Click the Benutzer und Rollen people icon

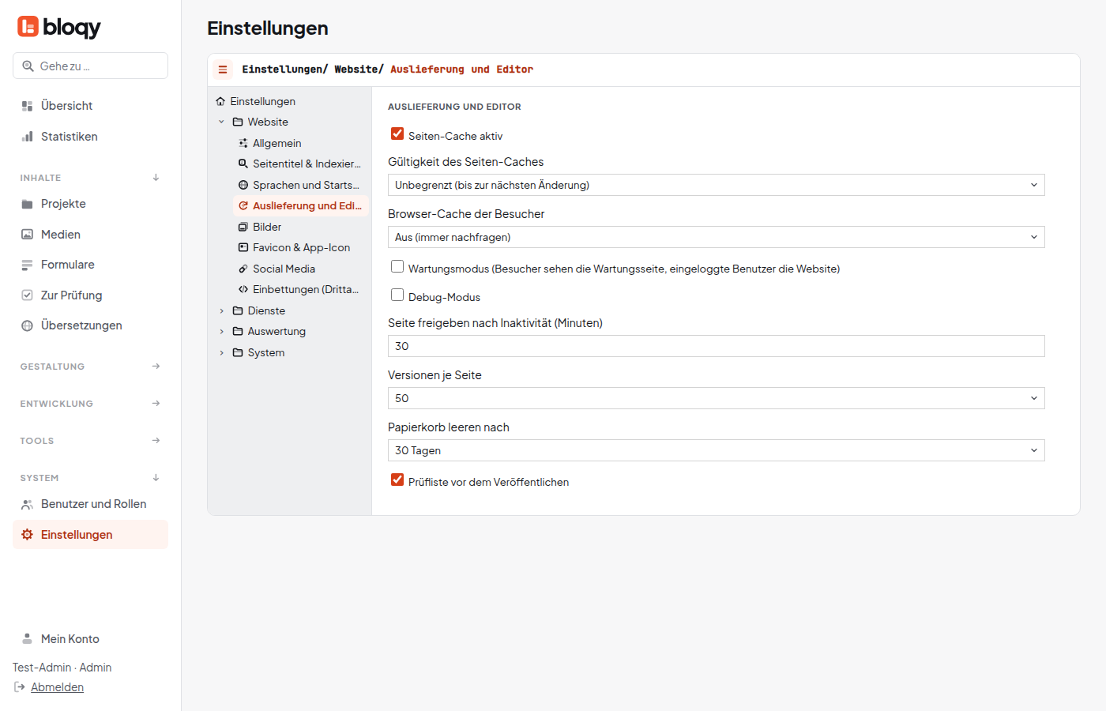[x=27, y=504]
